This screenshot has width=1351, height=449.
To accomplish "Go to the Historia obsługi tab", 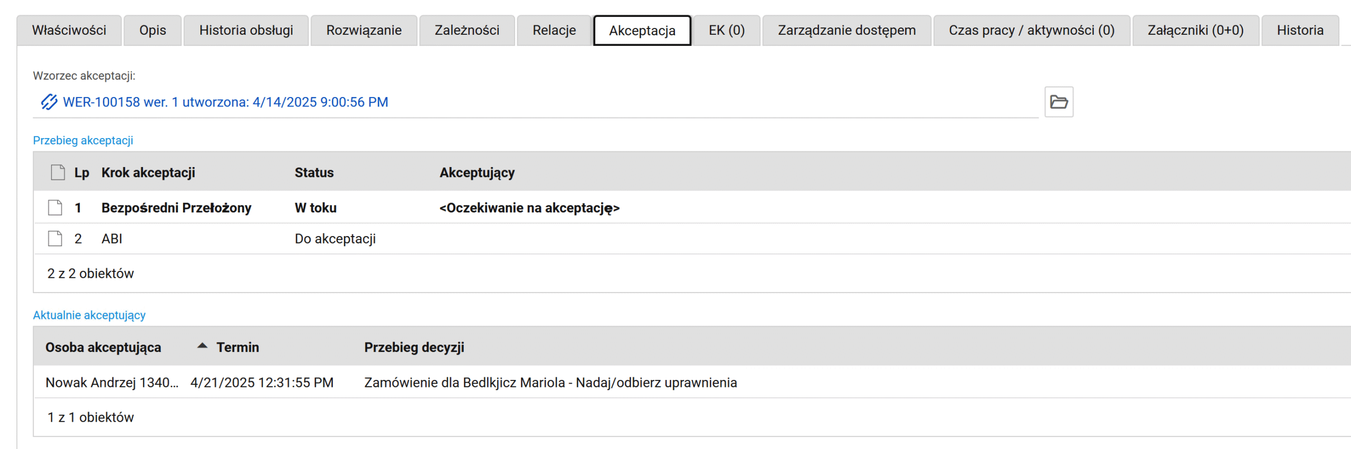I will point(246,31).
